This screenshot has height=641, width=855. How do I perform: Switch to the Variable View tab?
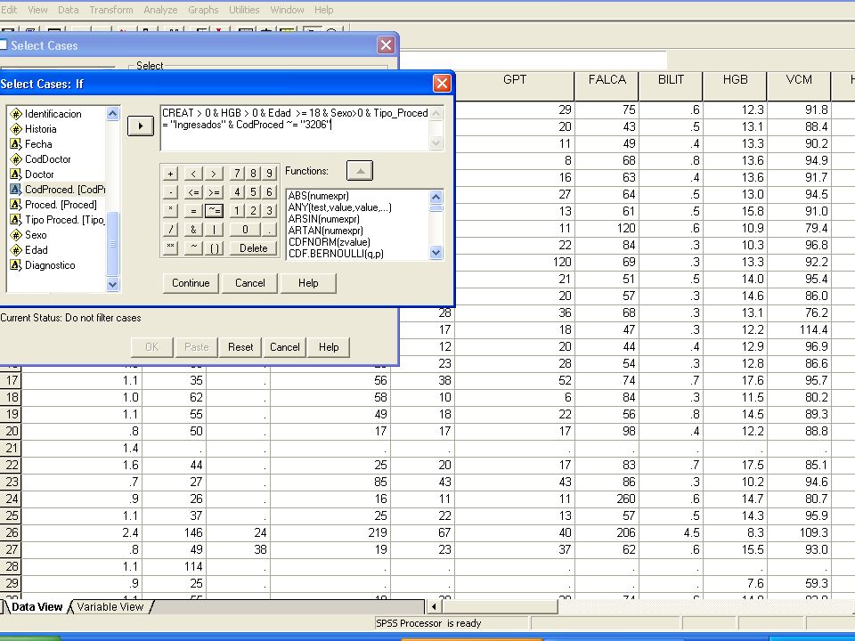click(x=110, y=606)
